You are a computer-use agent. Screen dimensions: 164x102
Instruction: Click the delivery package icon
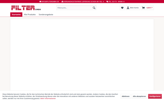[62, 2]
